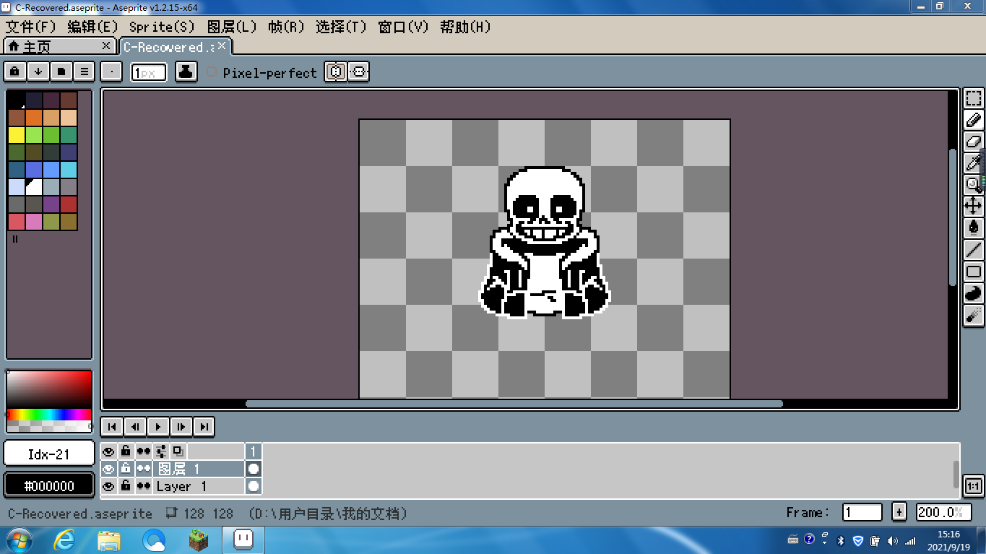Go to next frame
Viewport: 986px width, 554px height.
point(181,426)
